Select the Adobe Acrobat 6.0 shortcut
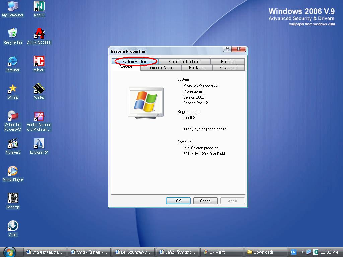343x257 pixels. [x=39, y=120]
